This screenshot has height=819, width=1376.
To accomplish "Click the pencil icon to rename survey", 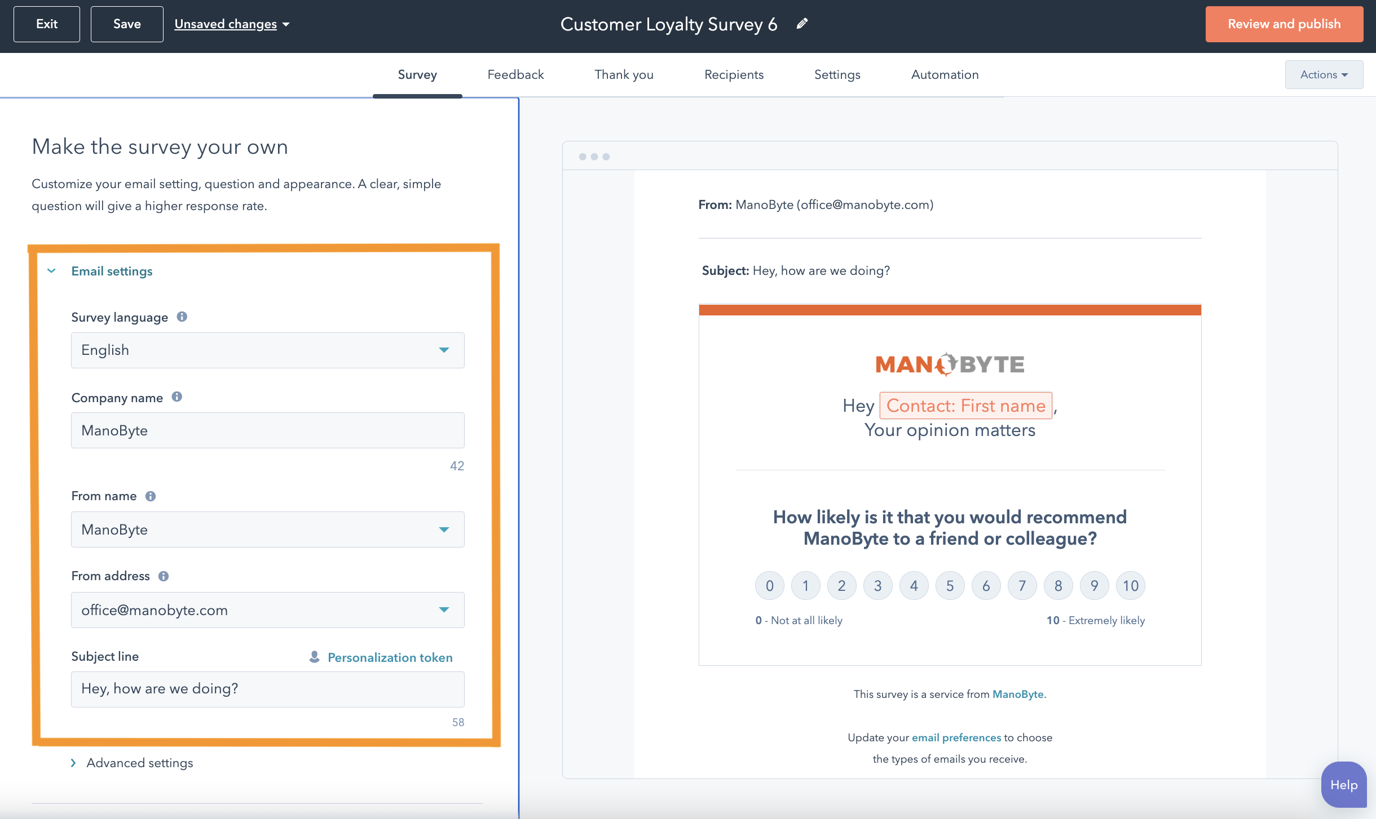I will click(x=802, y=24).
